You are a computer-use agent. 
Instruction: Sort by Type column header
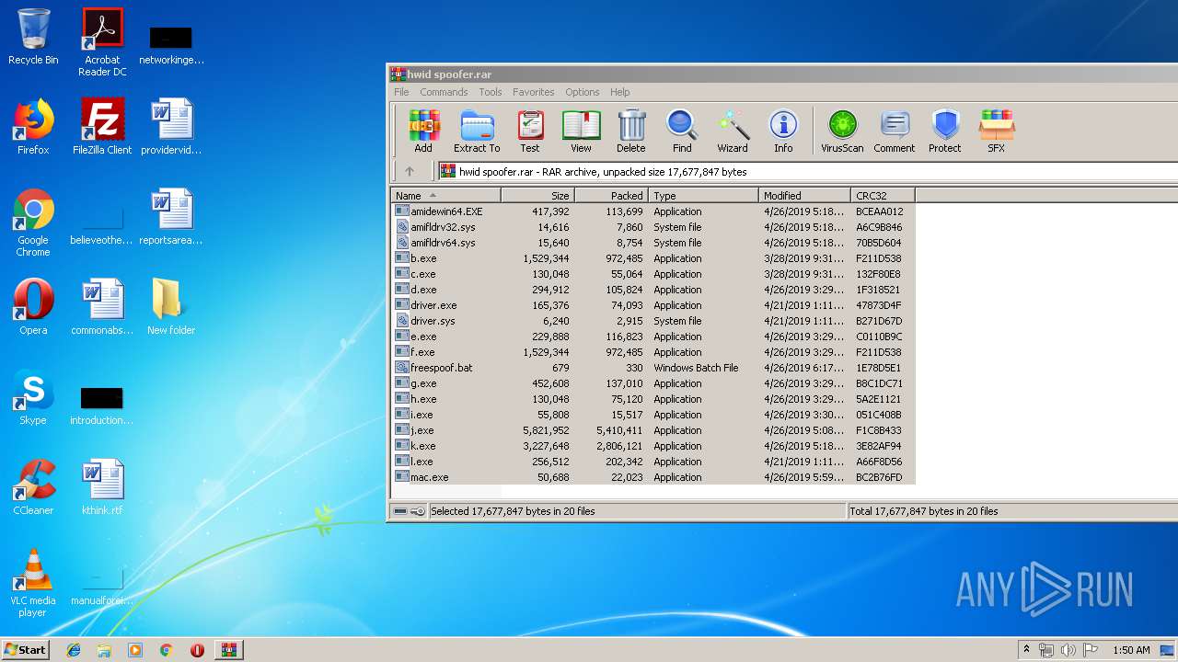704,195
